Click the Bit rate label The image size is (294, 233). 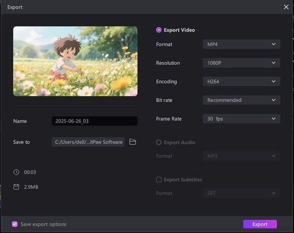coord(164,100)
